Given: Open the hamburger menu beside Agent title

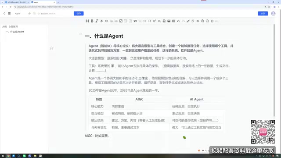Looking at the screenshot, I should pos(9,14).
